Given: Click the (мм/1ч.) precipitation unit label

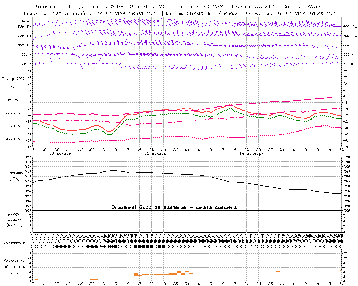Looking at the screenshot, I should 14,225.
